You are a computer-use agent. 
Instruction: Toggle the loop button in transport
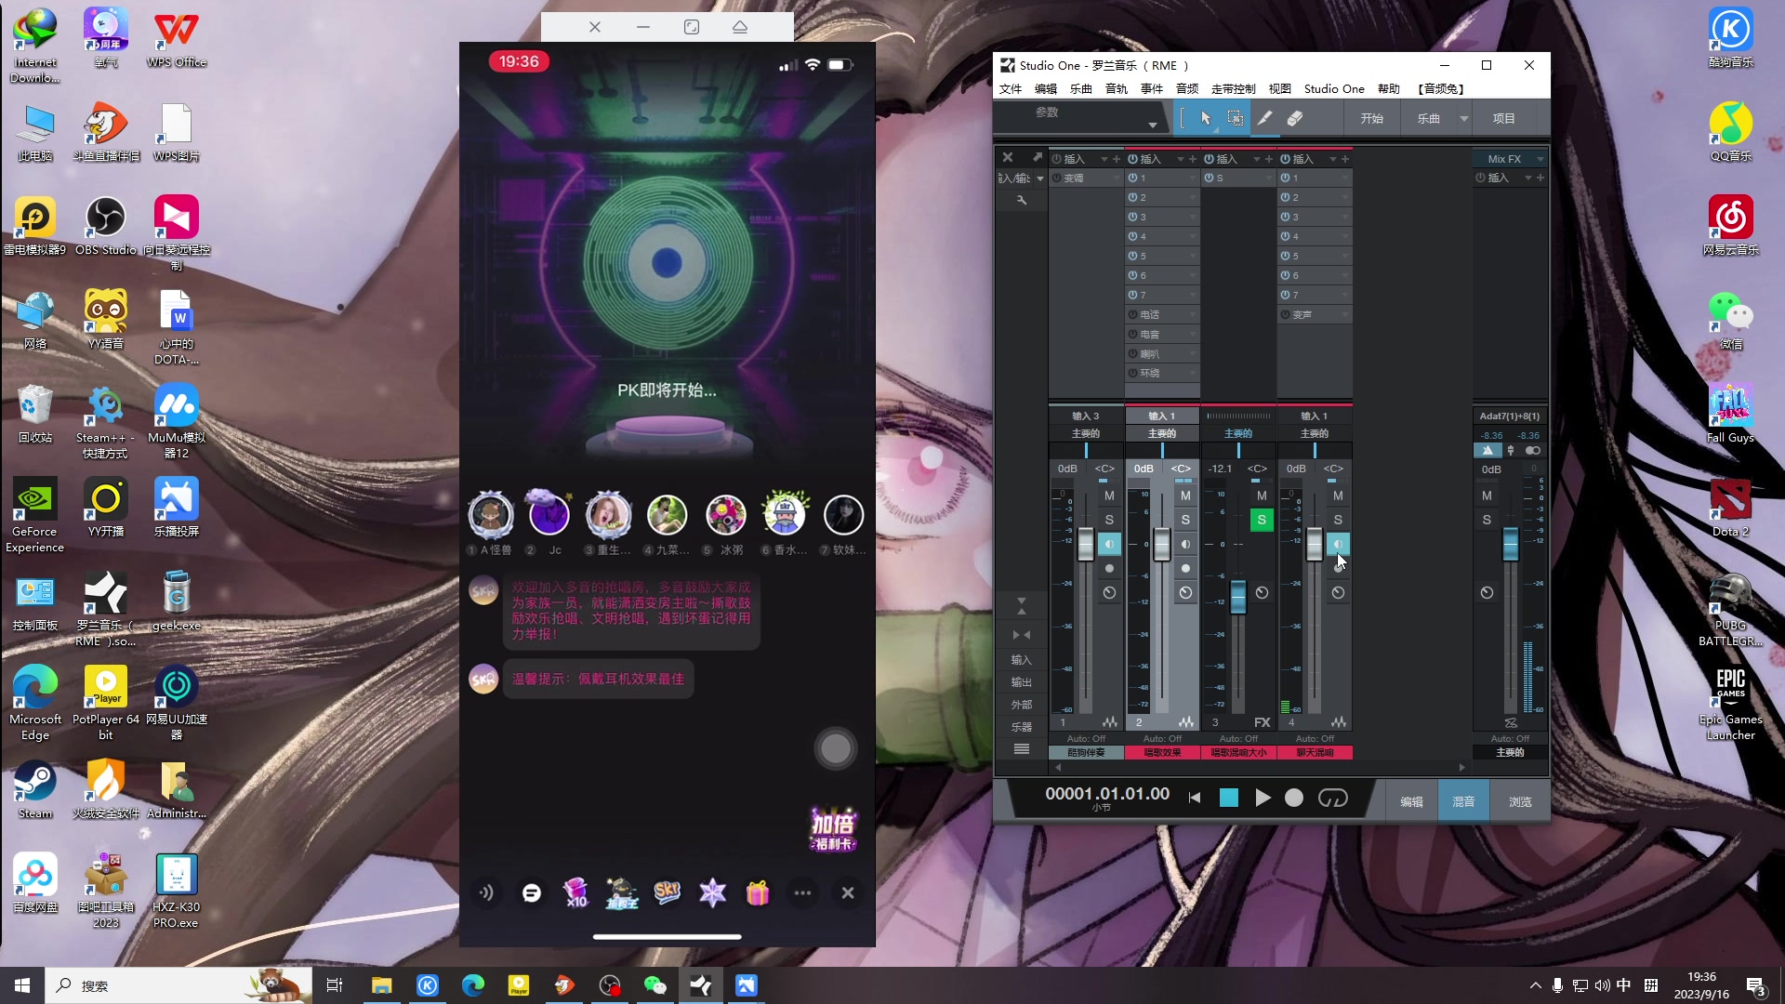point(1332,798)
